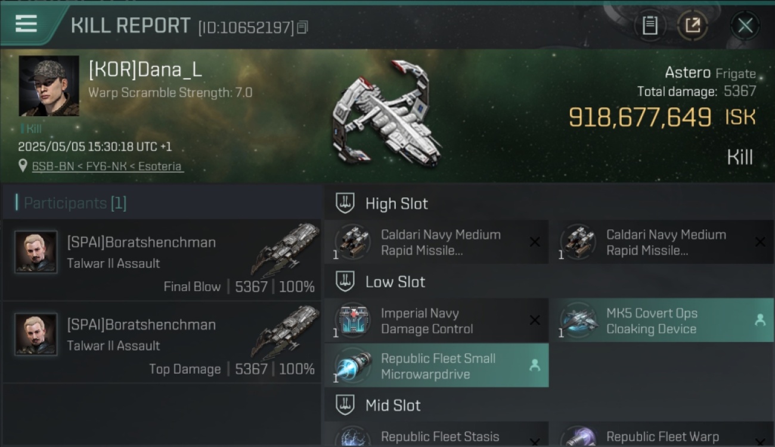
Task: Click the share export report icon
Action: pyautogui.click(x=693, y=26)
